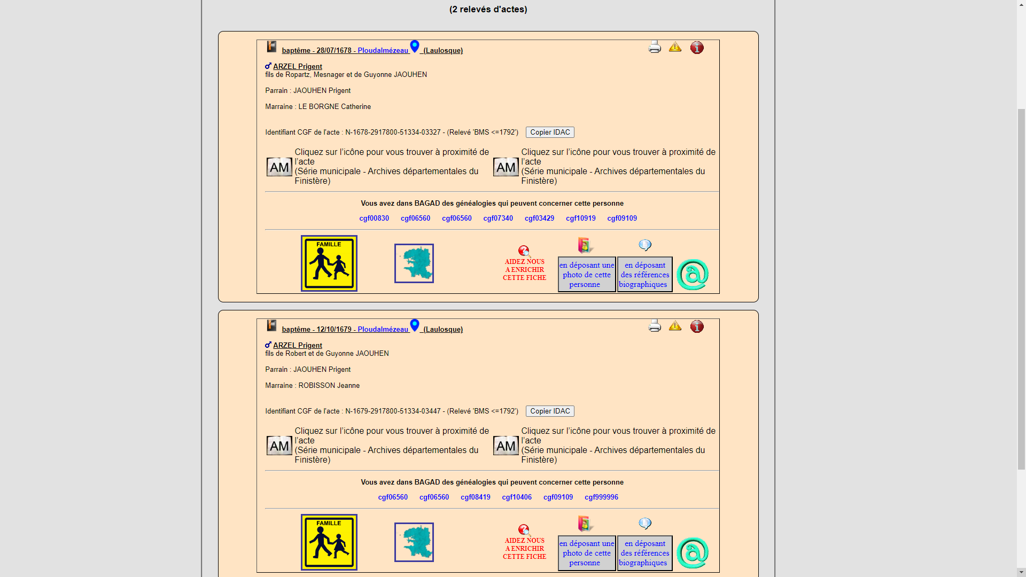Click the warning triangle icon on the 1679 record
The width and height of the screenshot is (1026, 577).
coord(675,326)
